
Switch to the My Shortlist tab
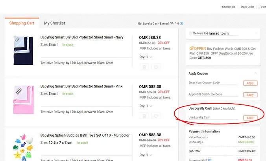coord(54,23)
